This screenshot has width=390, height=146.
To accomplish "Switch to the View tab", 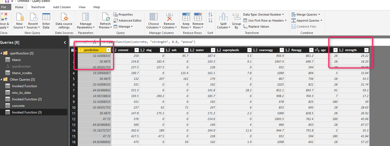I will pyautogui.click(x=82, y=7).
